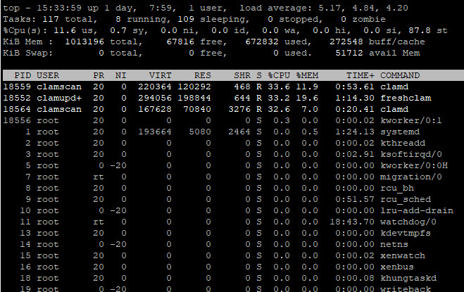This screenshot has width=464, height=292.
Task: Click the 18:43.70 TIME+ value
Action: [352, 222]
